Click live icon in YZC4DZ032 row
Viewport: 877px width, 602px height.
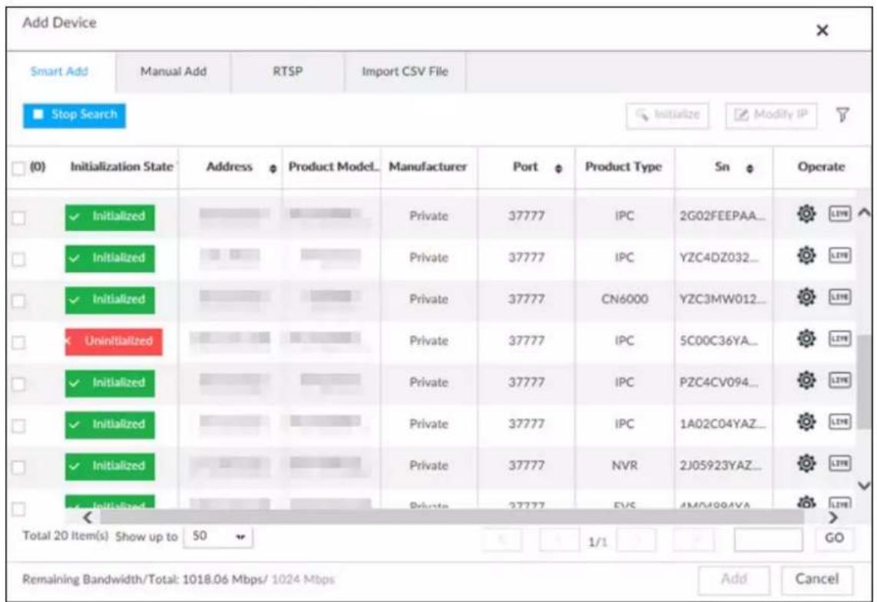(x=839, y=256)
